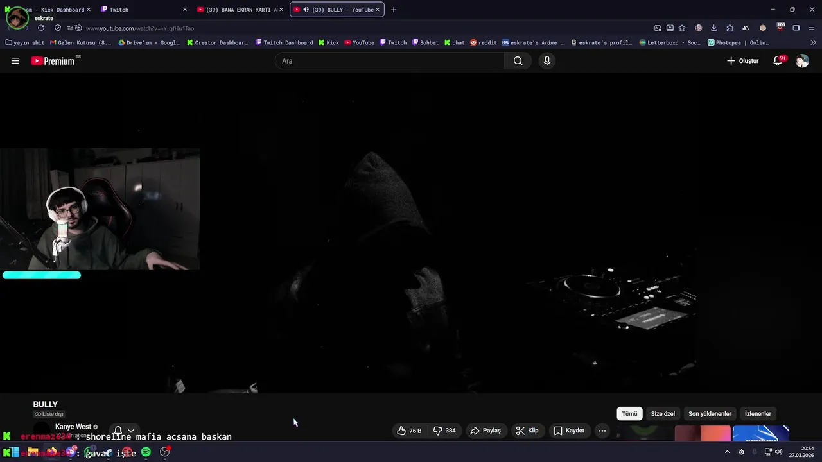Open the Sohbet bookmark
822x462 pixels.
[x=424, y=43]
